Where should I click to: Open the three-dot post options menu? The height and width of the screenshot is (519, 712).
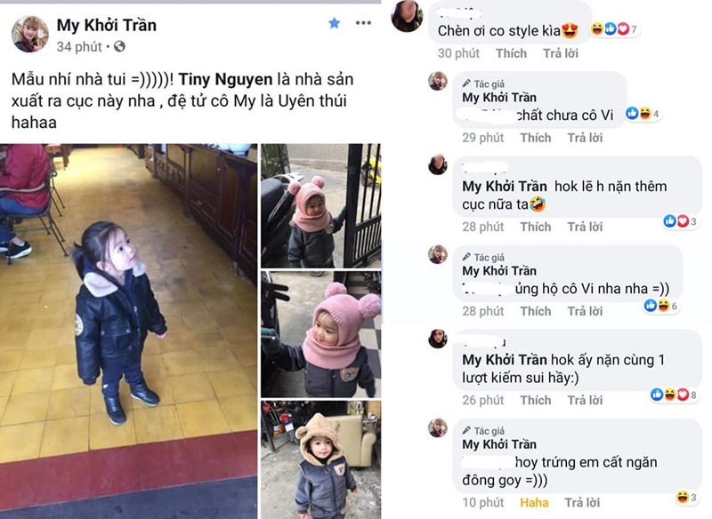click(363, 23)
